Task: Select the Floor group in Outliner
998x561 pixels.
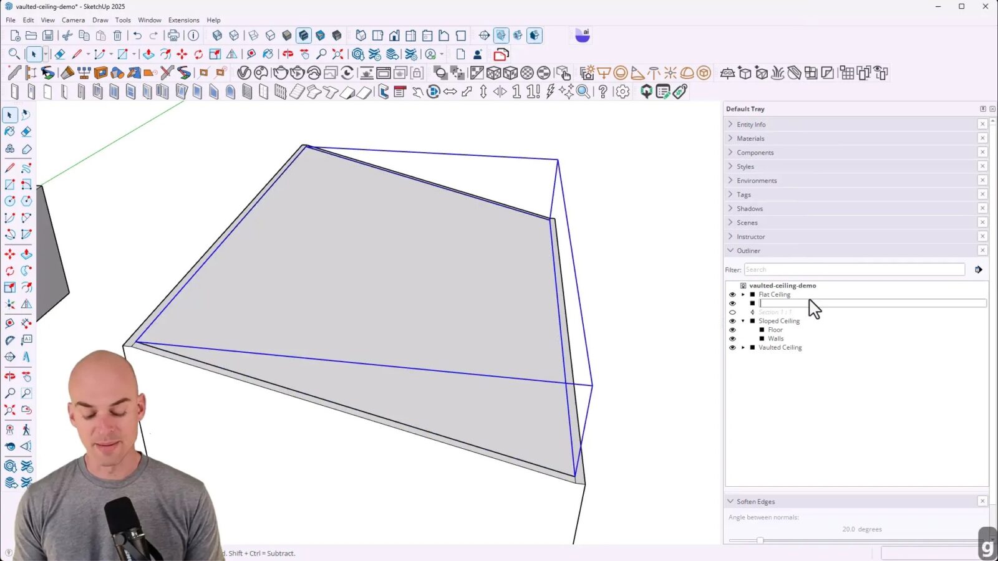Action: coord(775,330)
